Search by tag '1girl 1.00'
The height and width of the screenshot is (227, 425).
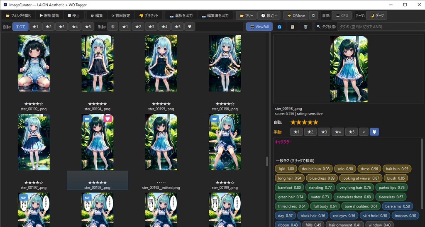[x=286, y=169]
